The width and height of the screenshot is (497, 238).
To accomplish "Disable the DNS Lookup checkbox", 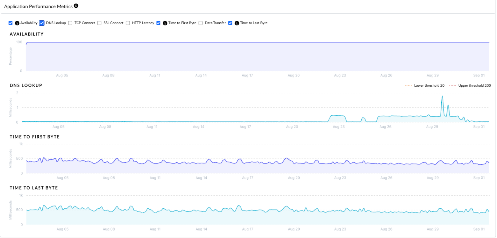I will pyautogui.click(x=42, y=23).
